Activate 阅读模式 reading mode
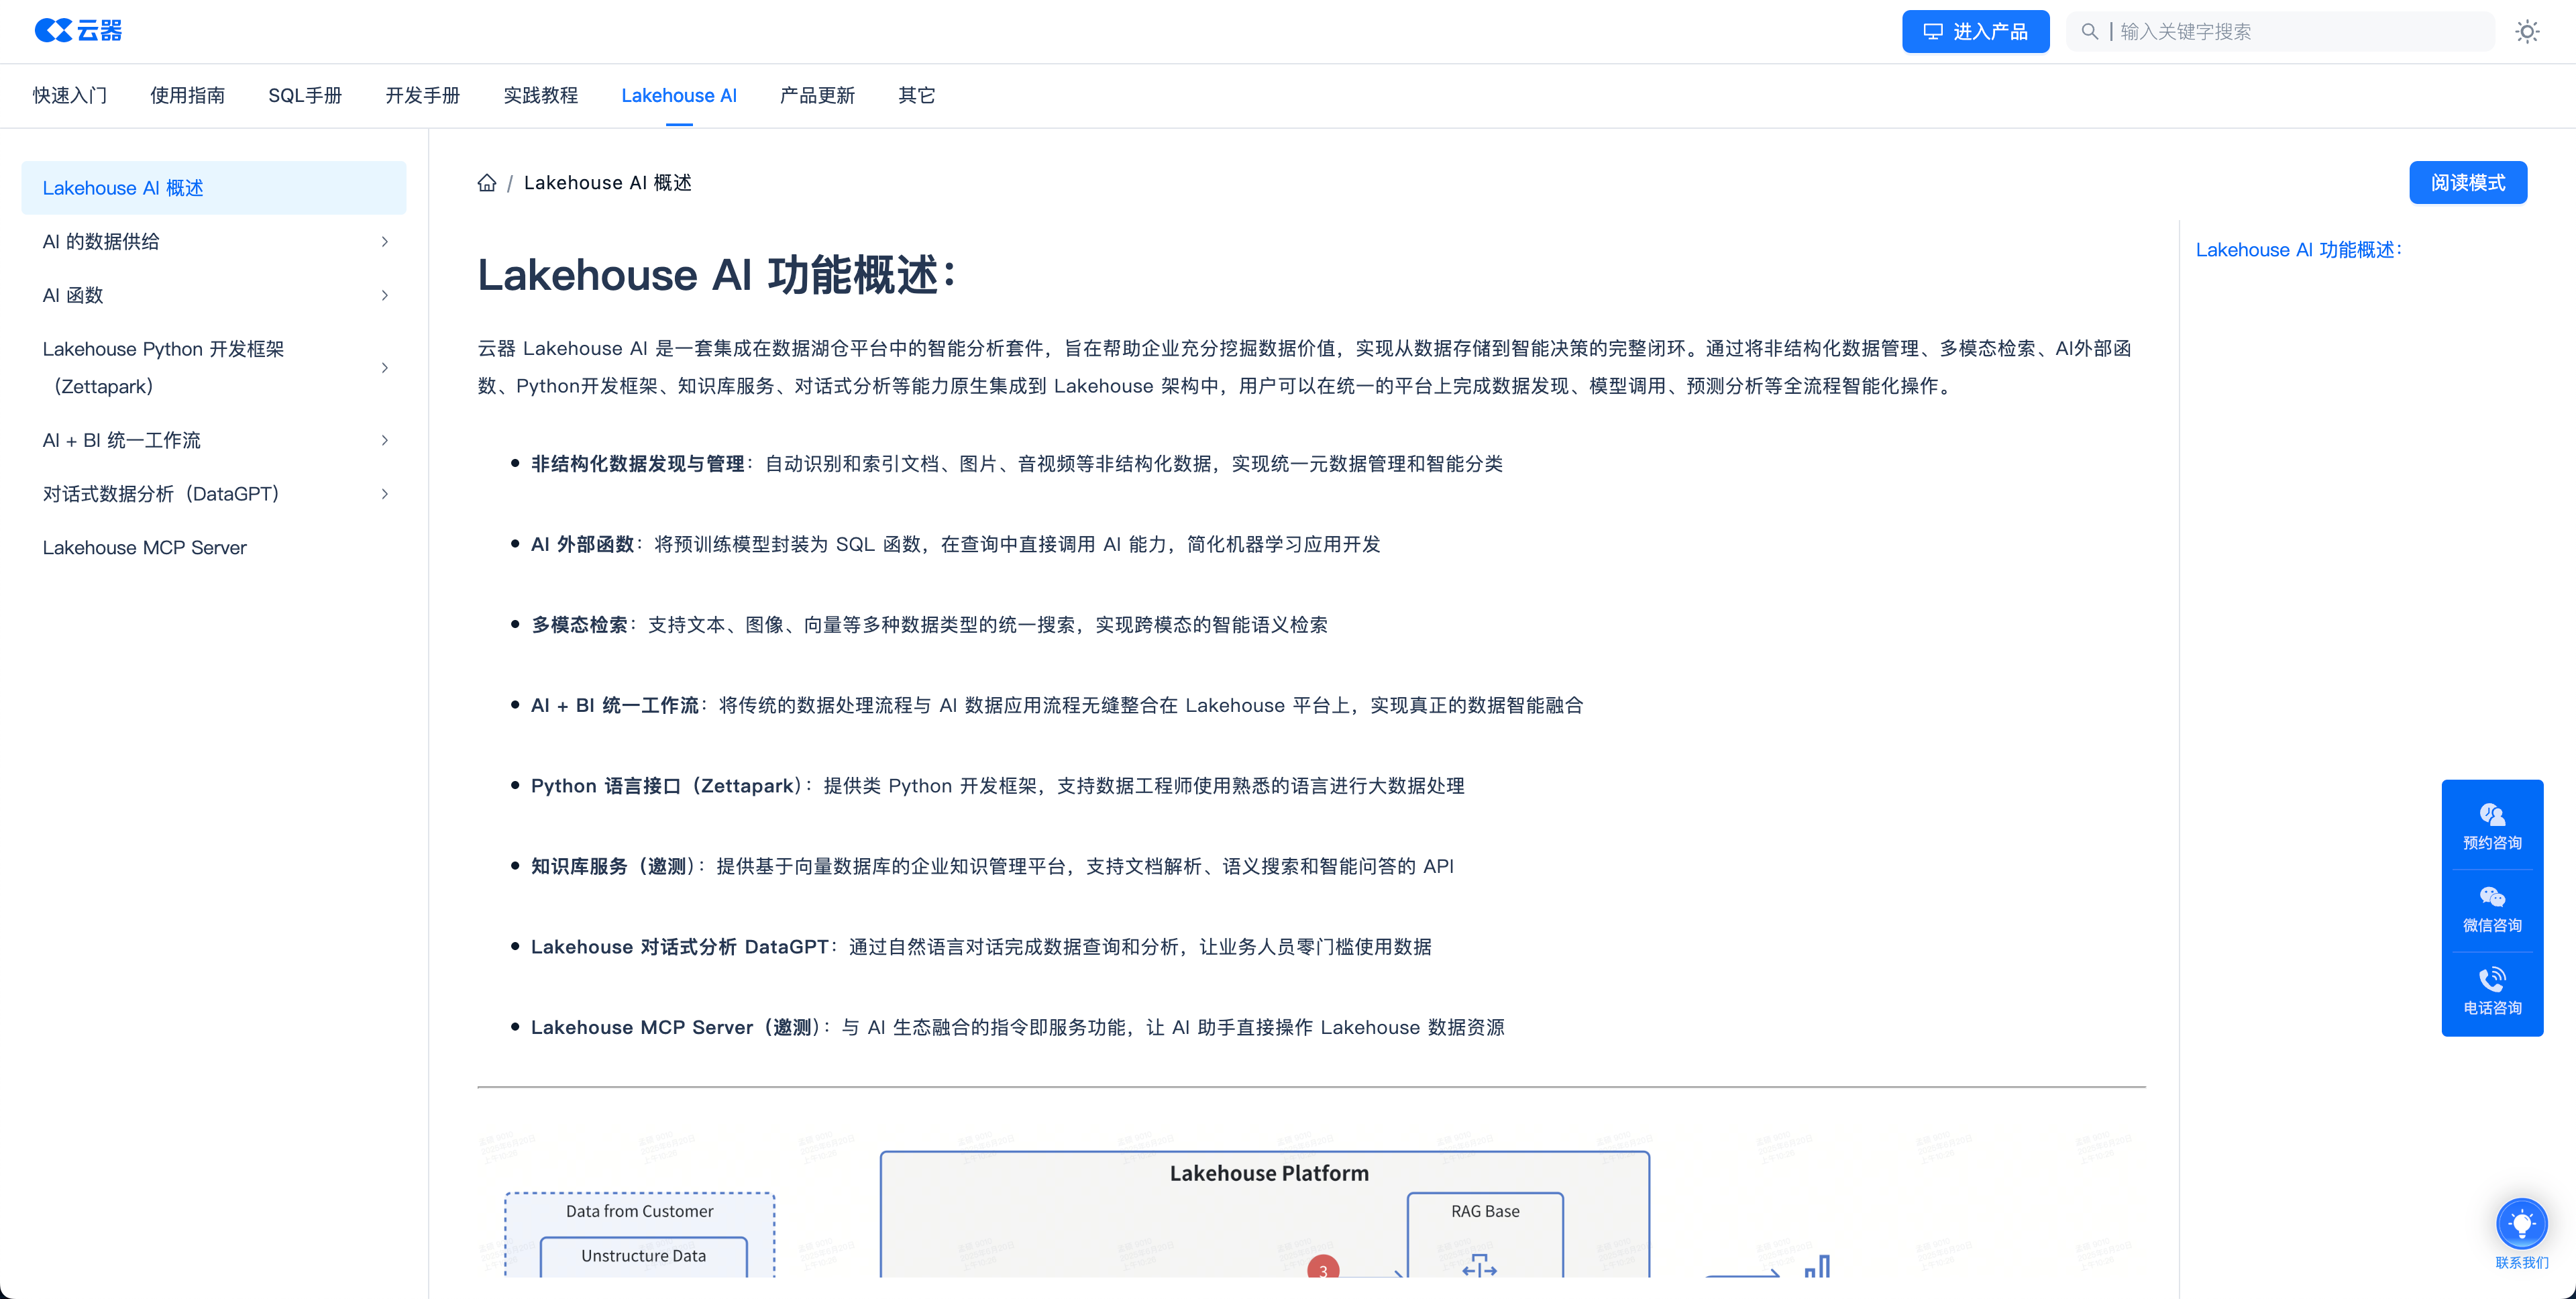This screenshot has height=1299, width=2576. (x=2467, y=182)
